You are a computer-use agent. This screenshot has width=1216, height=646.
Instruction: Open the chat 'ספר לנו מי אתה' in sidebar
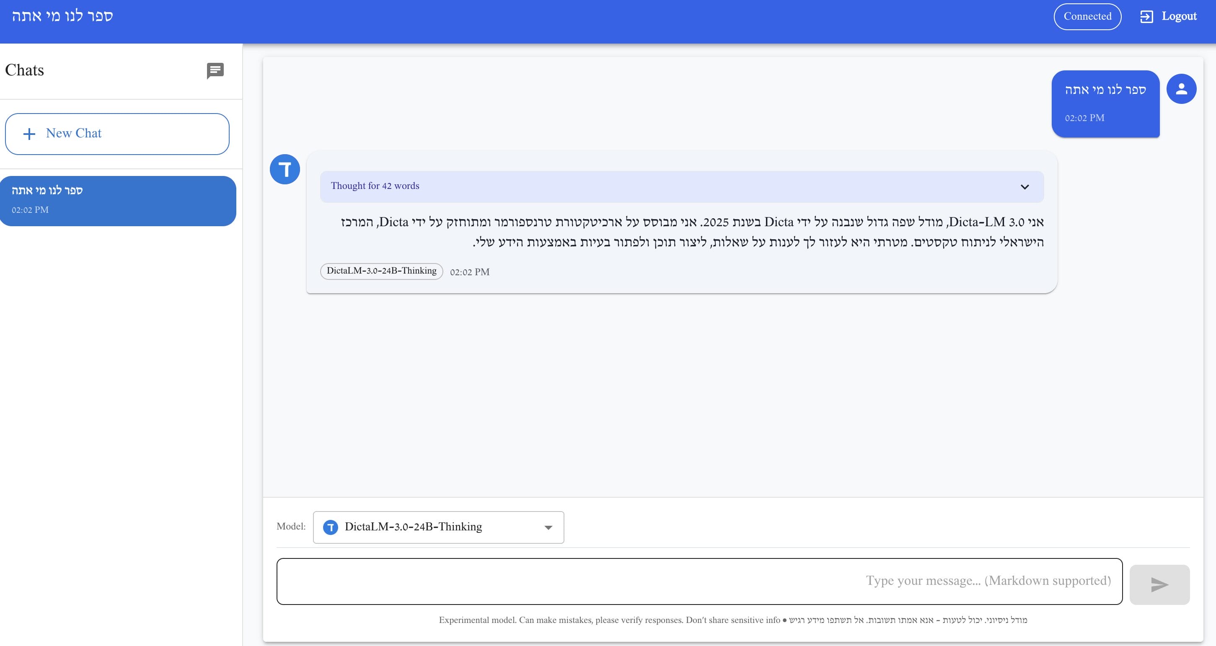[x=118, y=201]
